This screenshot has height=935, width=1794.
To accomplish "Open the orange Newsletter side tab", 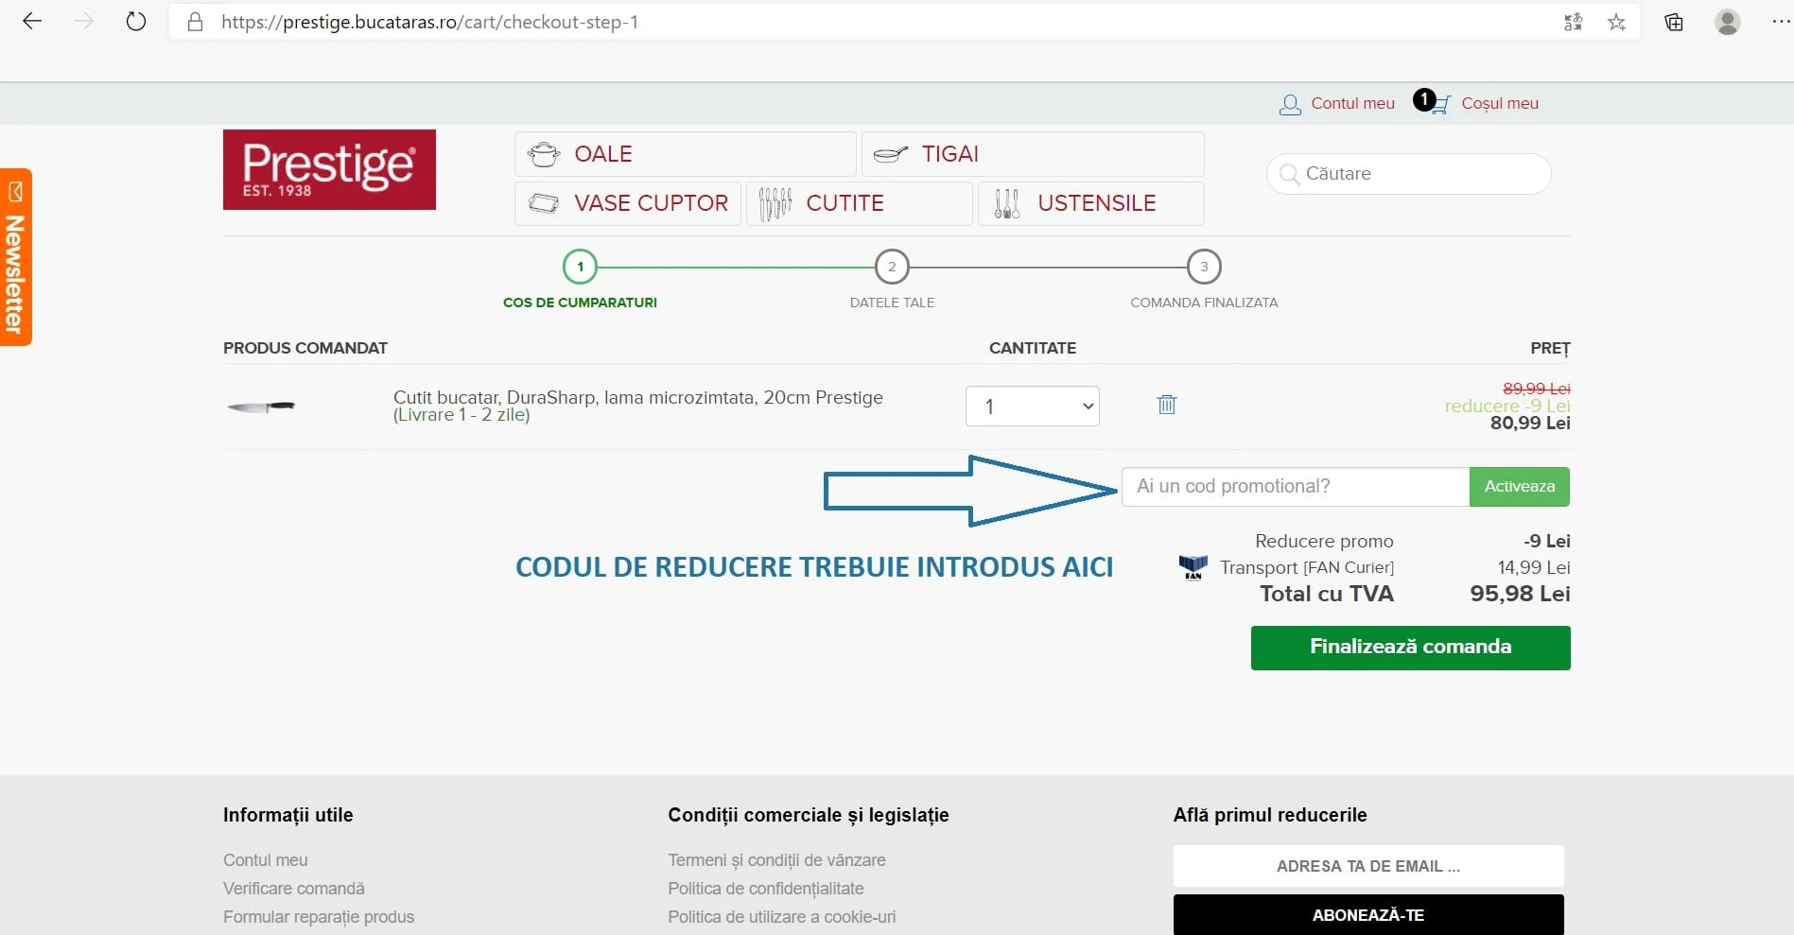I will 16,257.
